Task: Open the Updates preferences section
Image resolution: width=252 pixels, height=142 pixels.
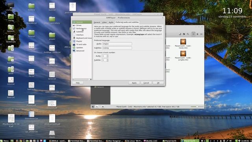Action: 82,48
